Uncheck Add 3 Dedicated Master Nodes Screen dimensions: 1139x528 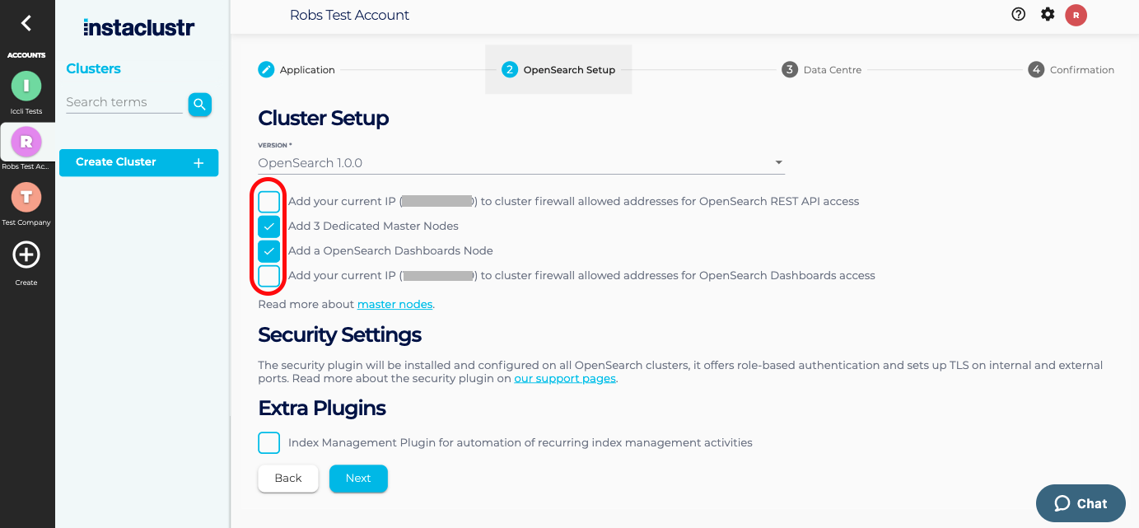[269, 227]
